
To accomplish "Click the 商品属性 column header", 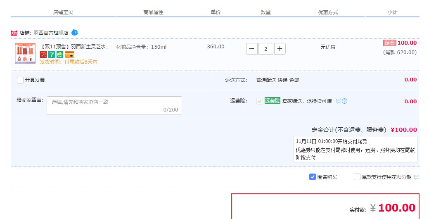I will click(x=153, y=12).
